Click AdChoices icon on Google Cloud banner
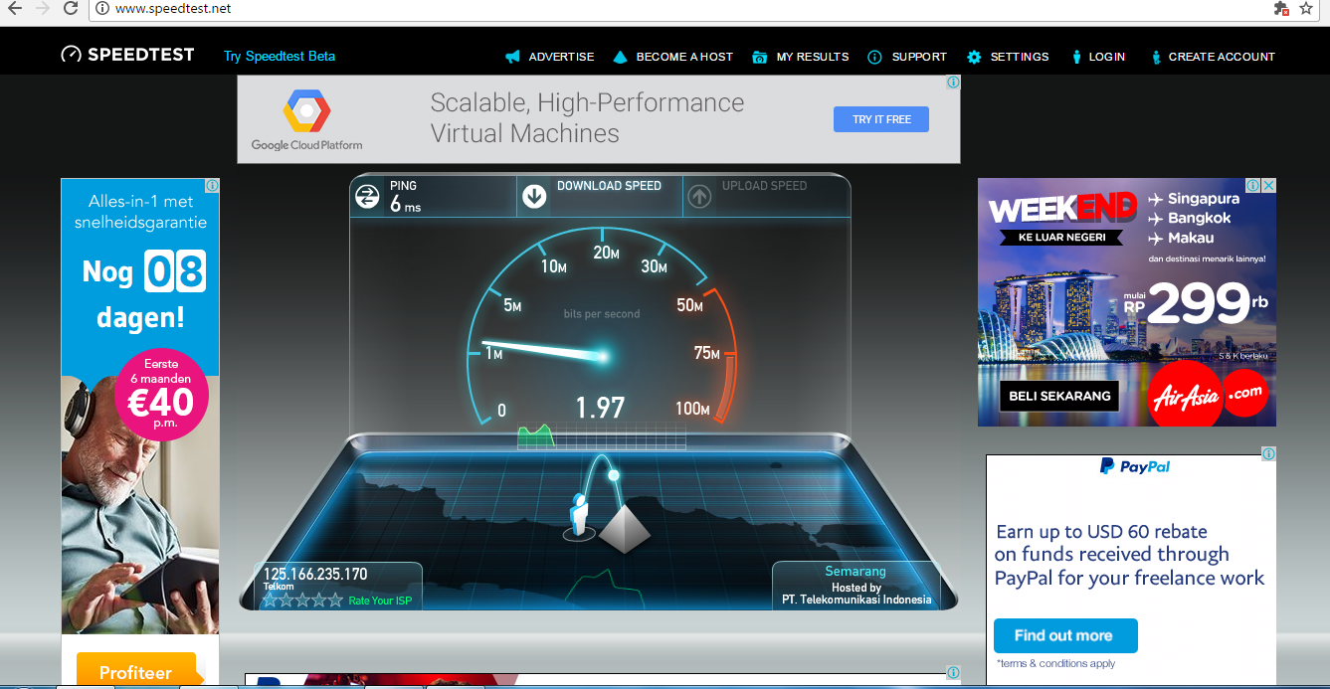 pos(953,83)
